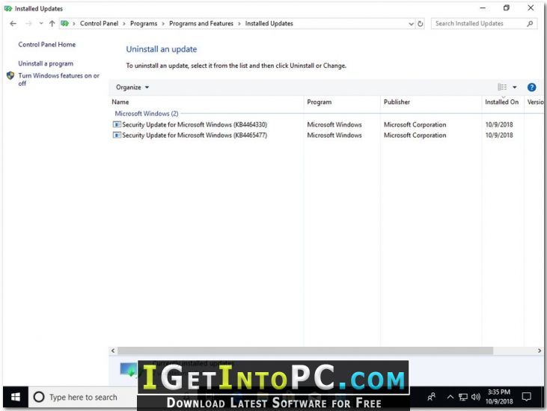Screen dimensions: 547x411
Task: Open the Action Center notifications icon
Action: pyautogui.click(x=526, y=397)
